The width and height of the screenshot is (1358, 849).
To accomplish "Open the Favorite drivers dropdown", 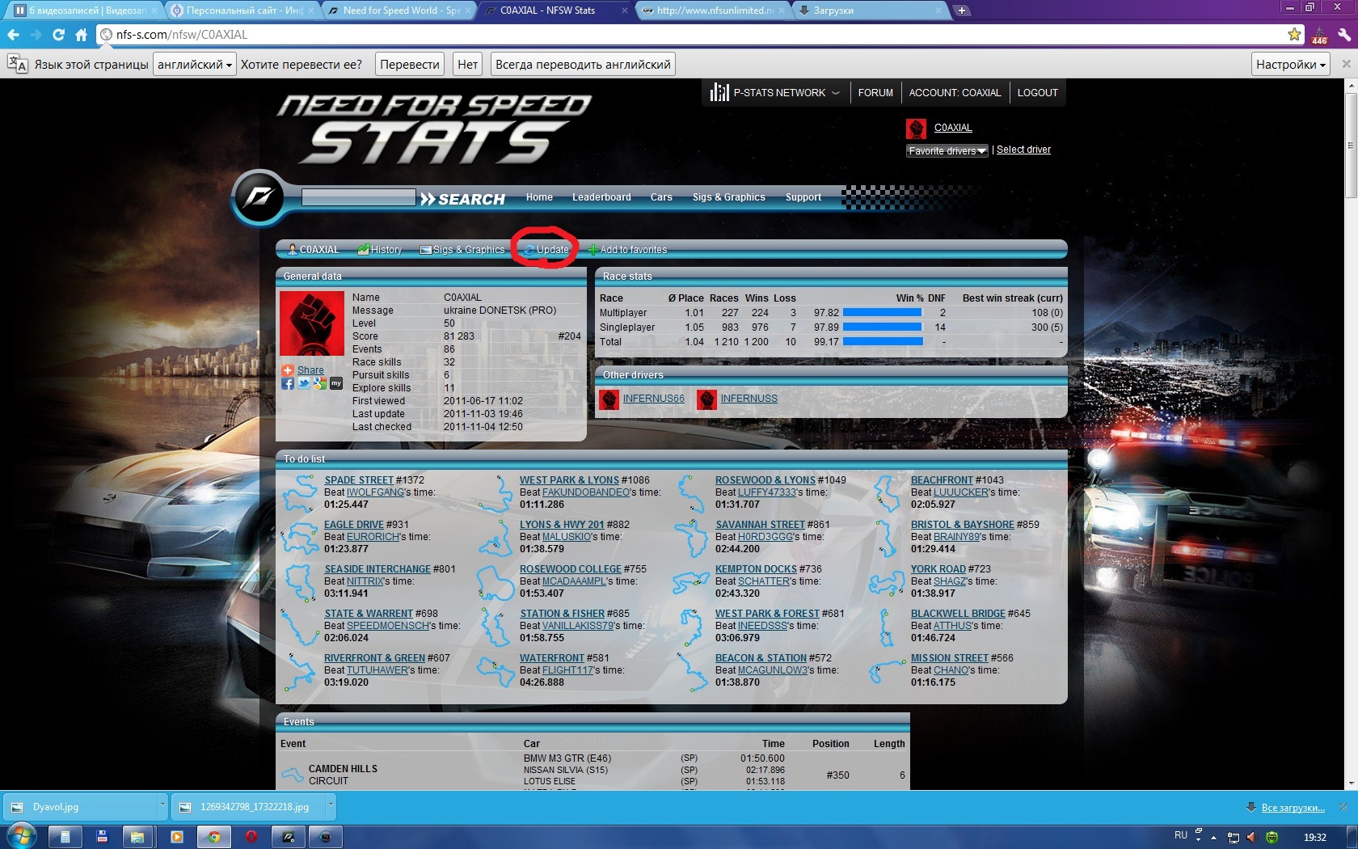I will [x=947, y=150].
